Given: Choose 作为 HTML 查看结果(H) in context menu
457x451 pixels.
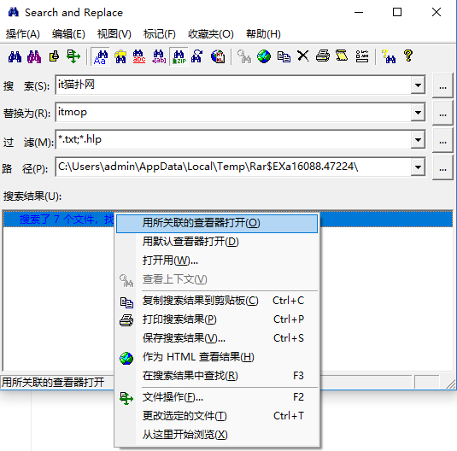Looking at the screenshot, I should [x=217, y=357].
